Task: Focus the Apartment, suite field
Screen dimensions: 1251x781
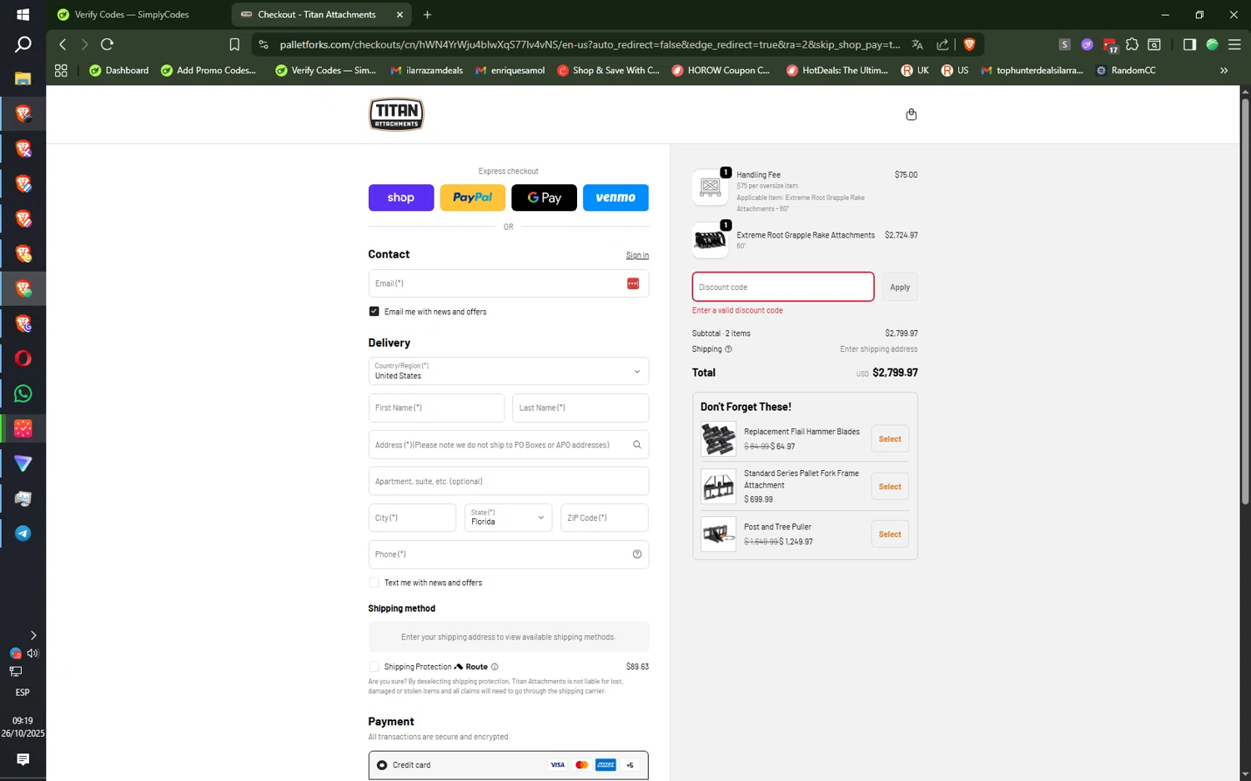Action: (x=509, y=481)
